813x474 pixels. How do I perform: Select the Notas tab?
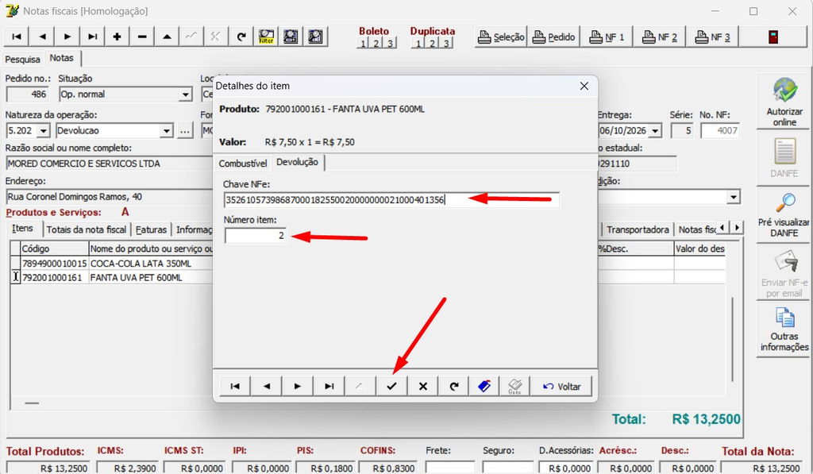62,58
